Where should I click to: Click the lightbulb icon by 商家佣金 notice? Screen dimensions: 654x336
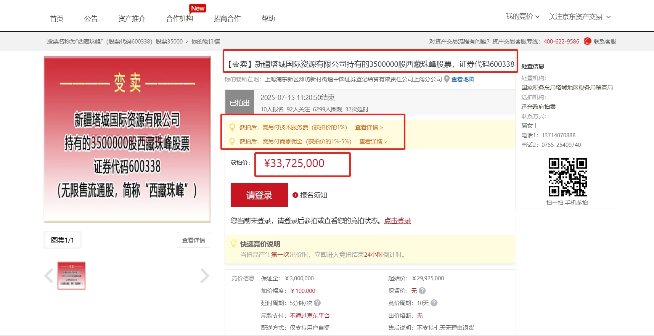[x=232, y=141]
